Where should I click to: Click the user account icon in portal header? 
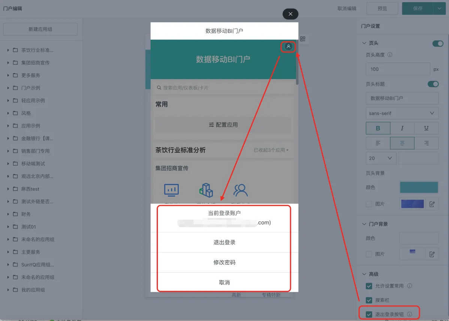pyautogui.click(x=288, y=46)
